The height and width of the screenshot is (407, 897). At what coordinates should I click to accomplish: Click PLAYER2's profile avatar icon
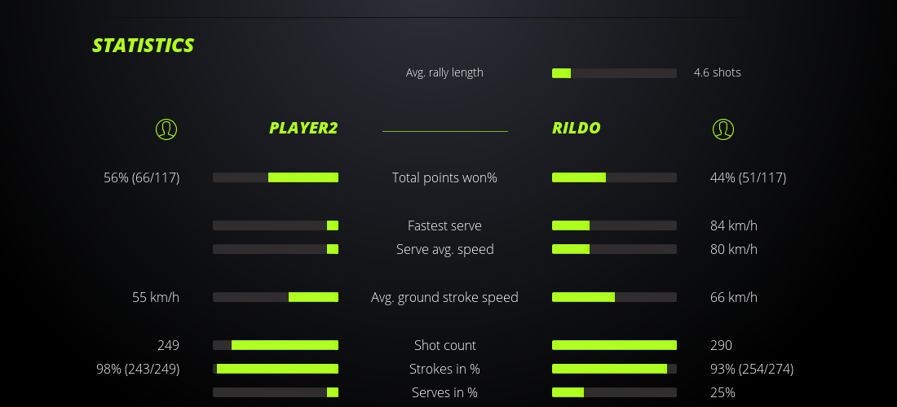click(x=166, y=129)
